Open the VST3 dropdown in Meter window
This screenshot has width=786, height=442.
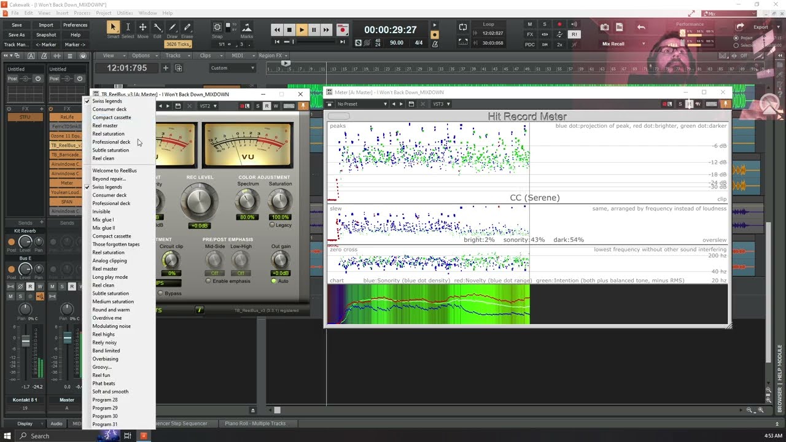click(440, 104)
